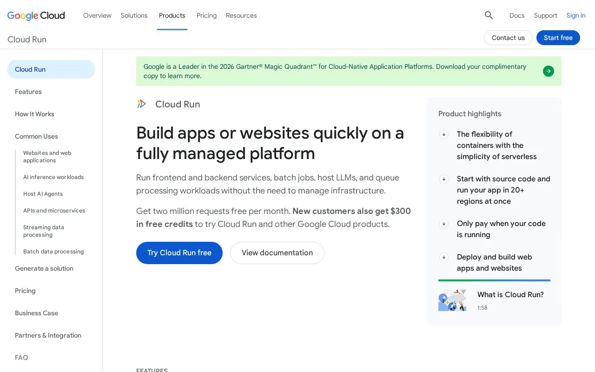
Task: Click the Google Cloud logo
Action: pyautogui.click(x=36, y=15)
